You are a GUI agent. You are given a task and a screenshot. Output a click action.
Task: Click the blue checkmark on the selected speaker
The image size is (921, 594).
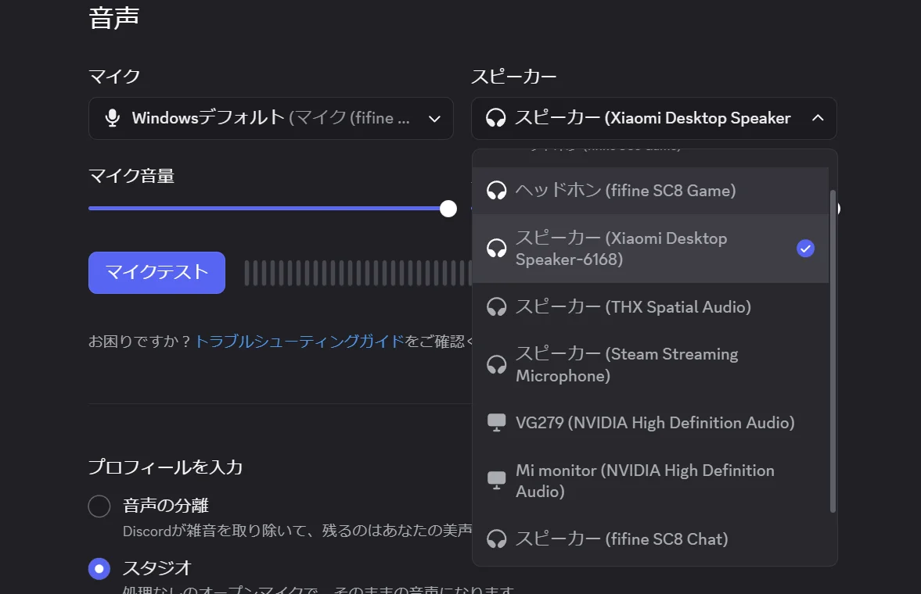[x=805, y=249]
